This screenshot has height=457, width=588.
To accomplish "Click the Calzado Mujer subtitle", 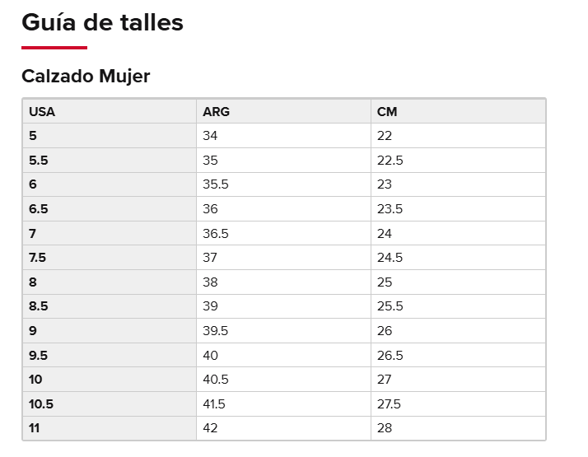I will tap(86, 76).
